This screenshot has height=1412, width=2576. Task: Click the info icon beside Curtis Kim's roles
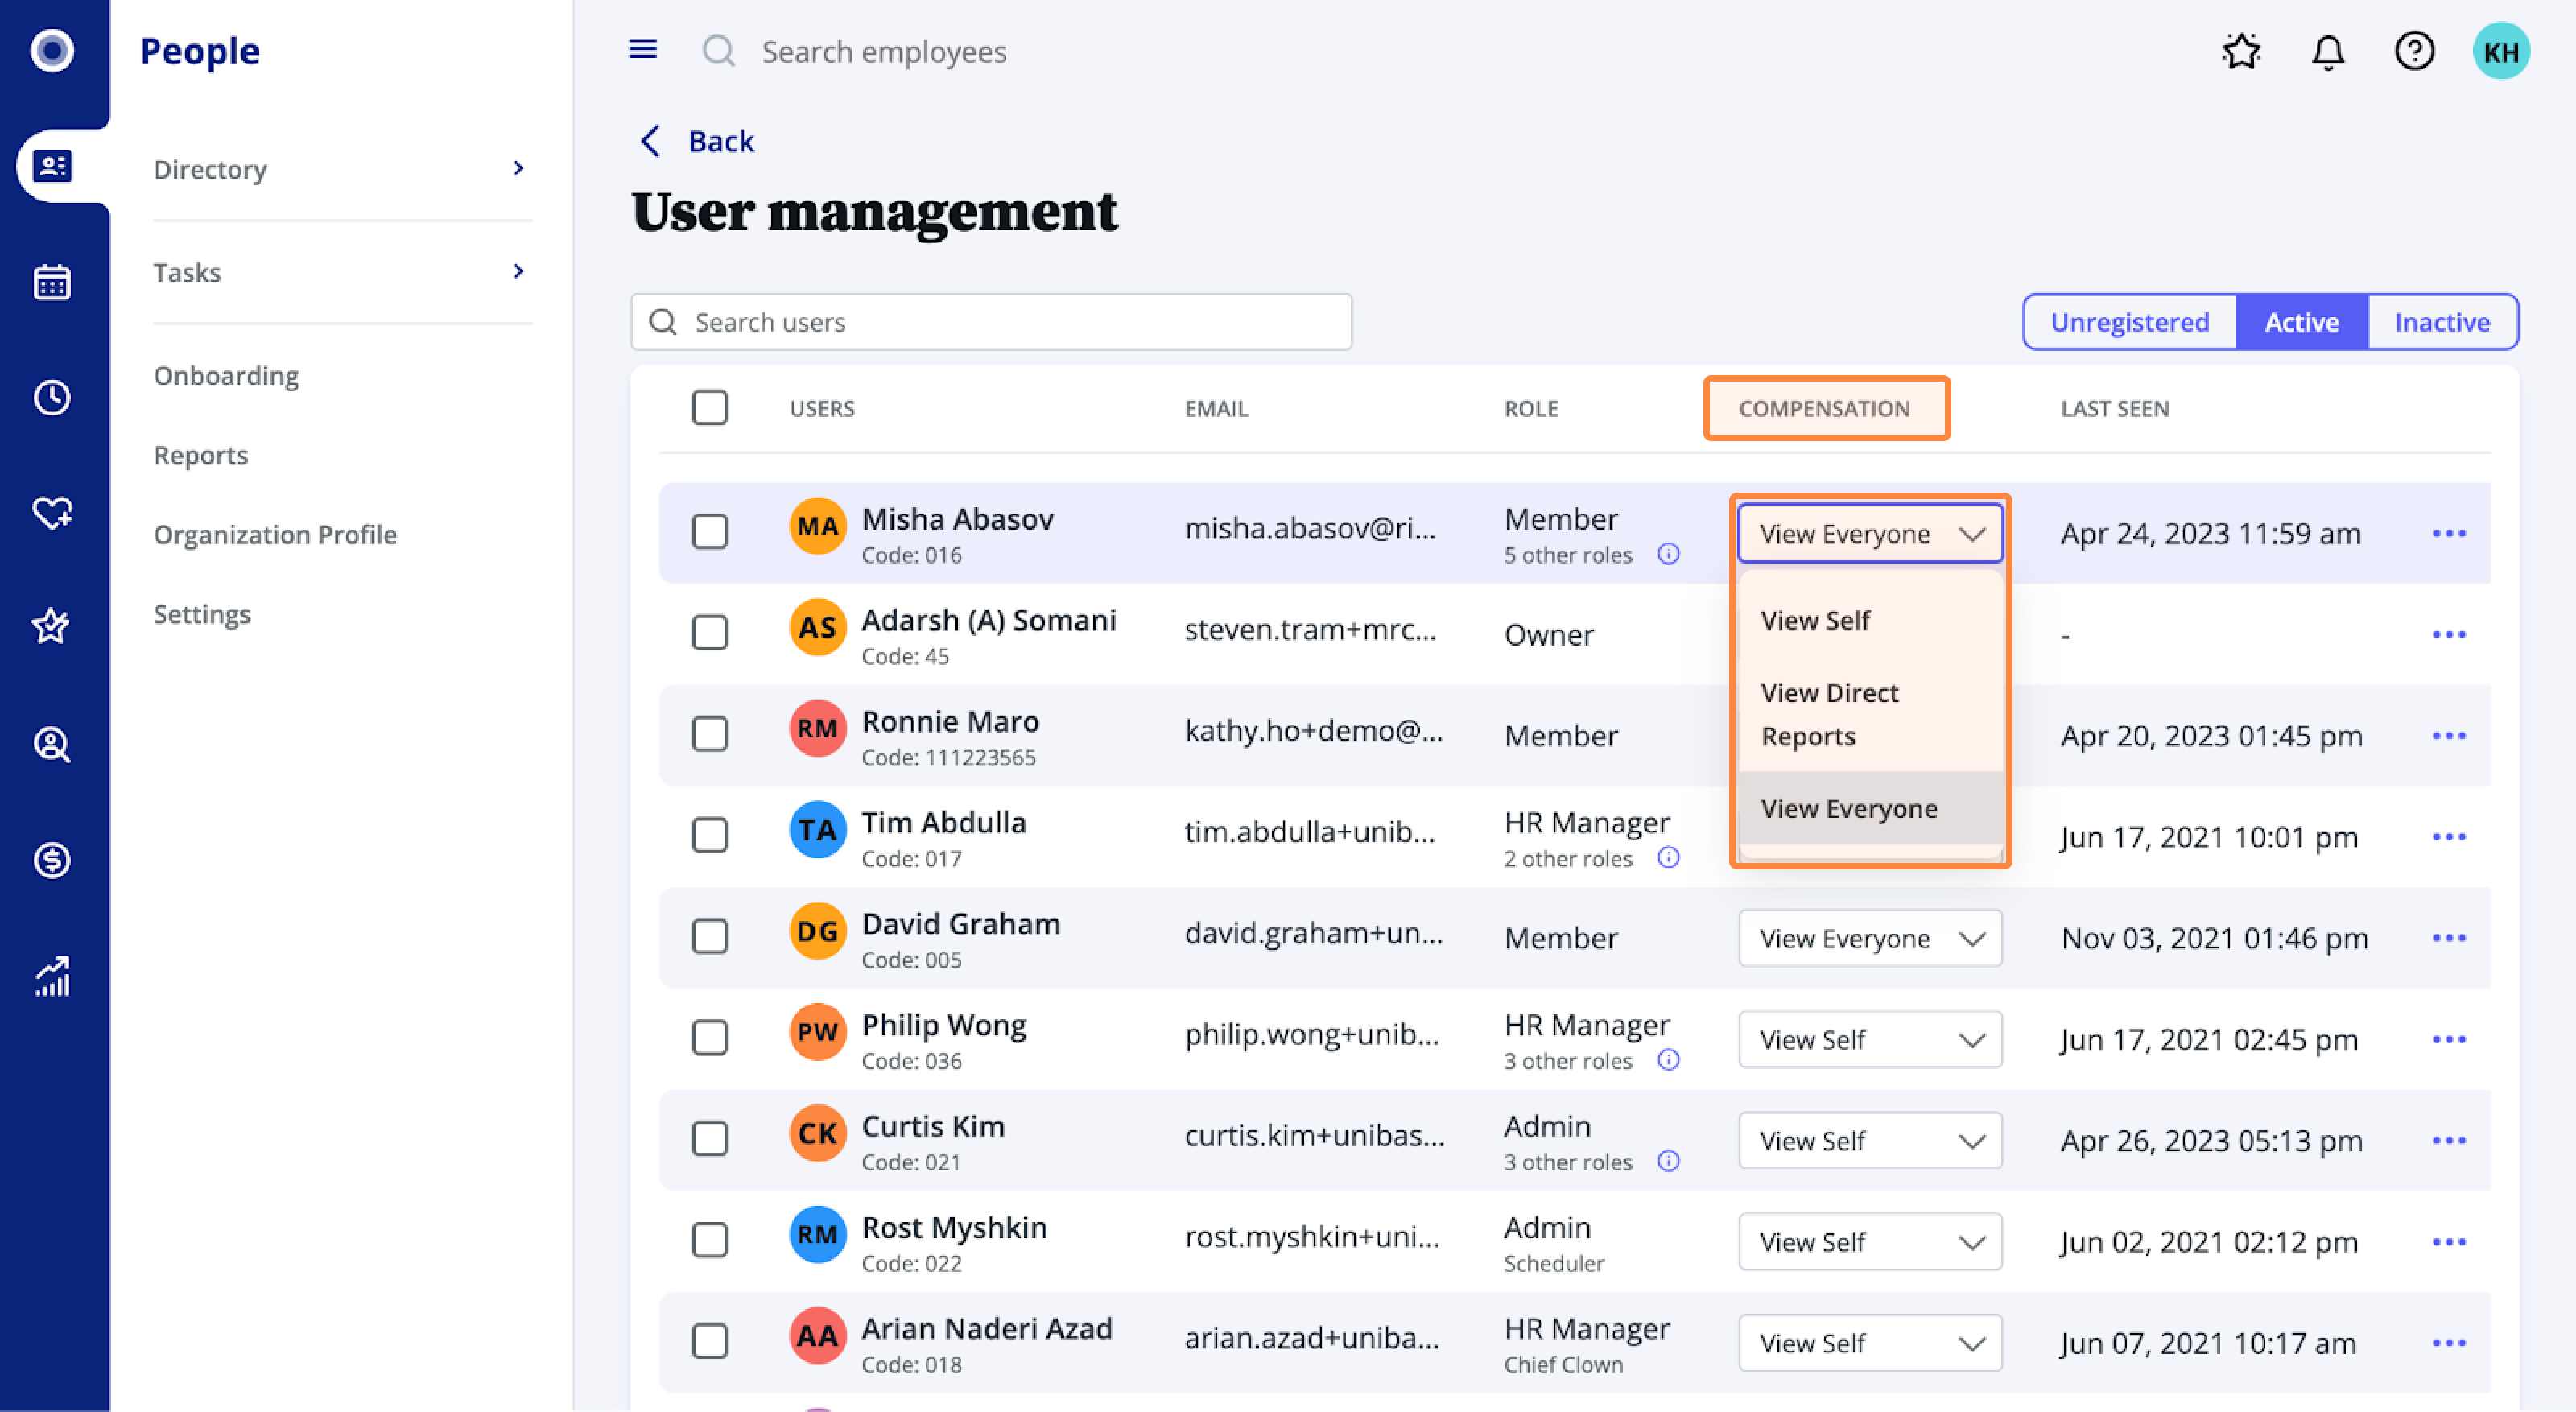click(1669, 1161)
